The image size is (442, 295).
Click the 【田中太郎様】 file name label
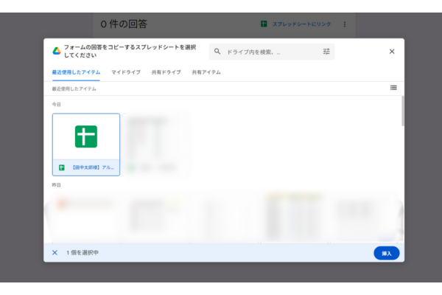pyautogui.click(x=92, y=167)
